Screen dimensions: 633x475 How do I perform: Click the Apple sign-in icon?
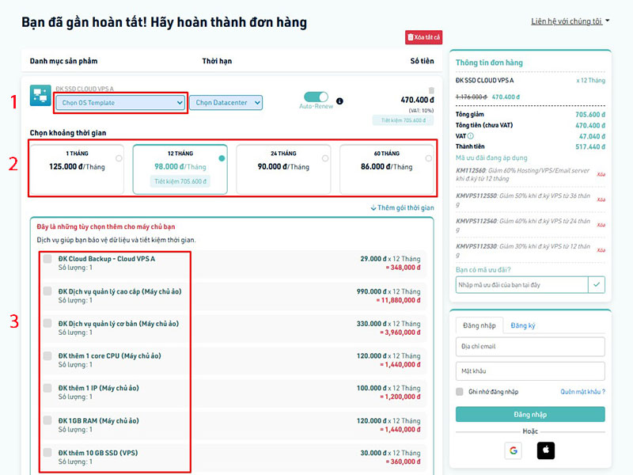(546, 450)
